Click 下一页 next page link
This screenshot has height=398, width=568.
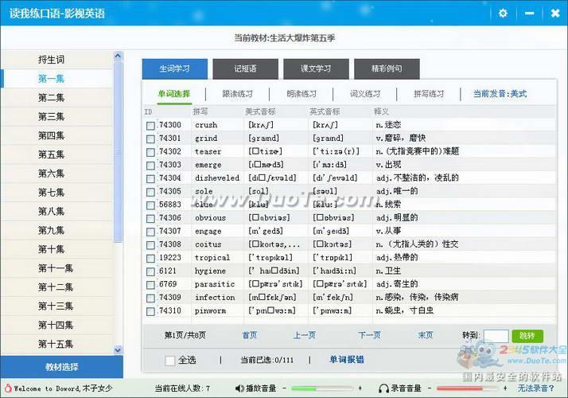pyautogui.click(x=369, y=335)
